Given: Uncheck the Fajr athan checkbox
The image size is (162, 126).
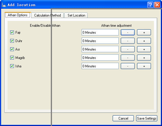Looking at the screenshot, I should point(12,33).
